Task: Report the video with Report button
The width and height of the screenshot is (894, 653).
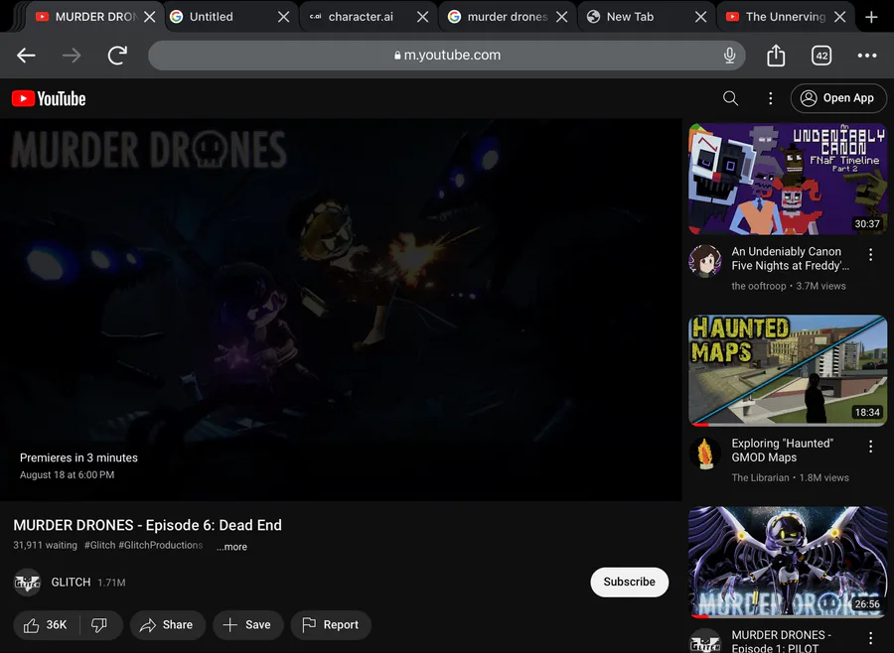Action: 331,625
